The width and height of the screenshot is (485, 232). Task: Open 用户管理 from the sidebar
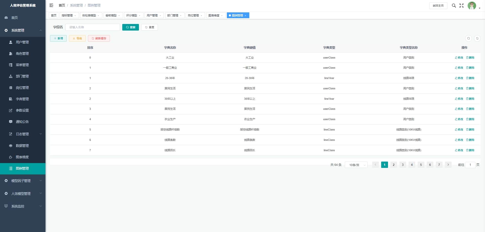23,42
